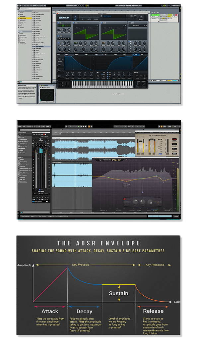
Task: Click Serum envelope attack knob
Action: (67, 75)
